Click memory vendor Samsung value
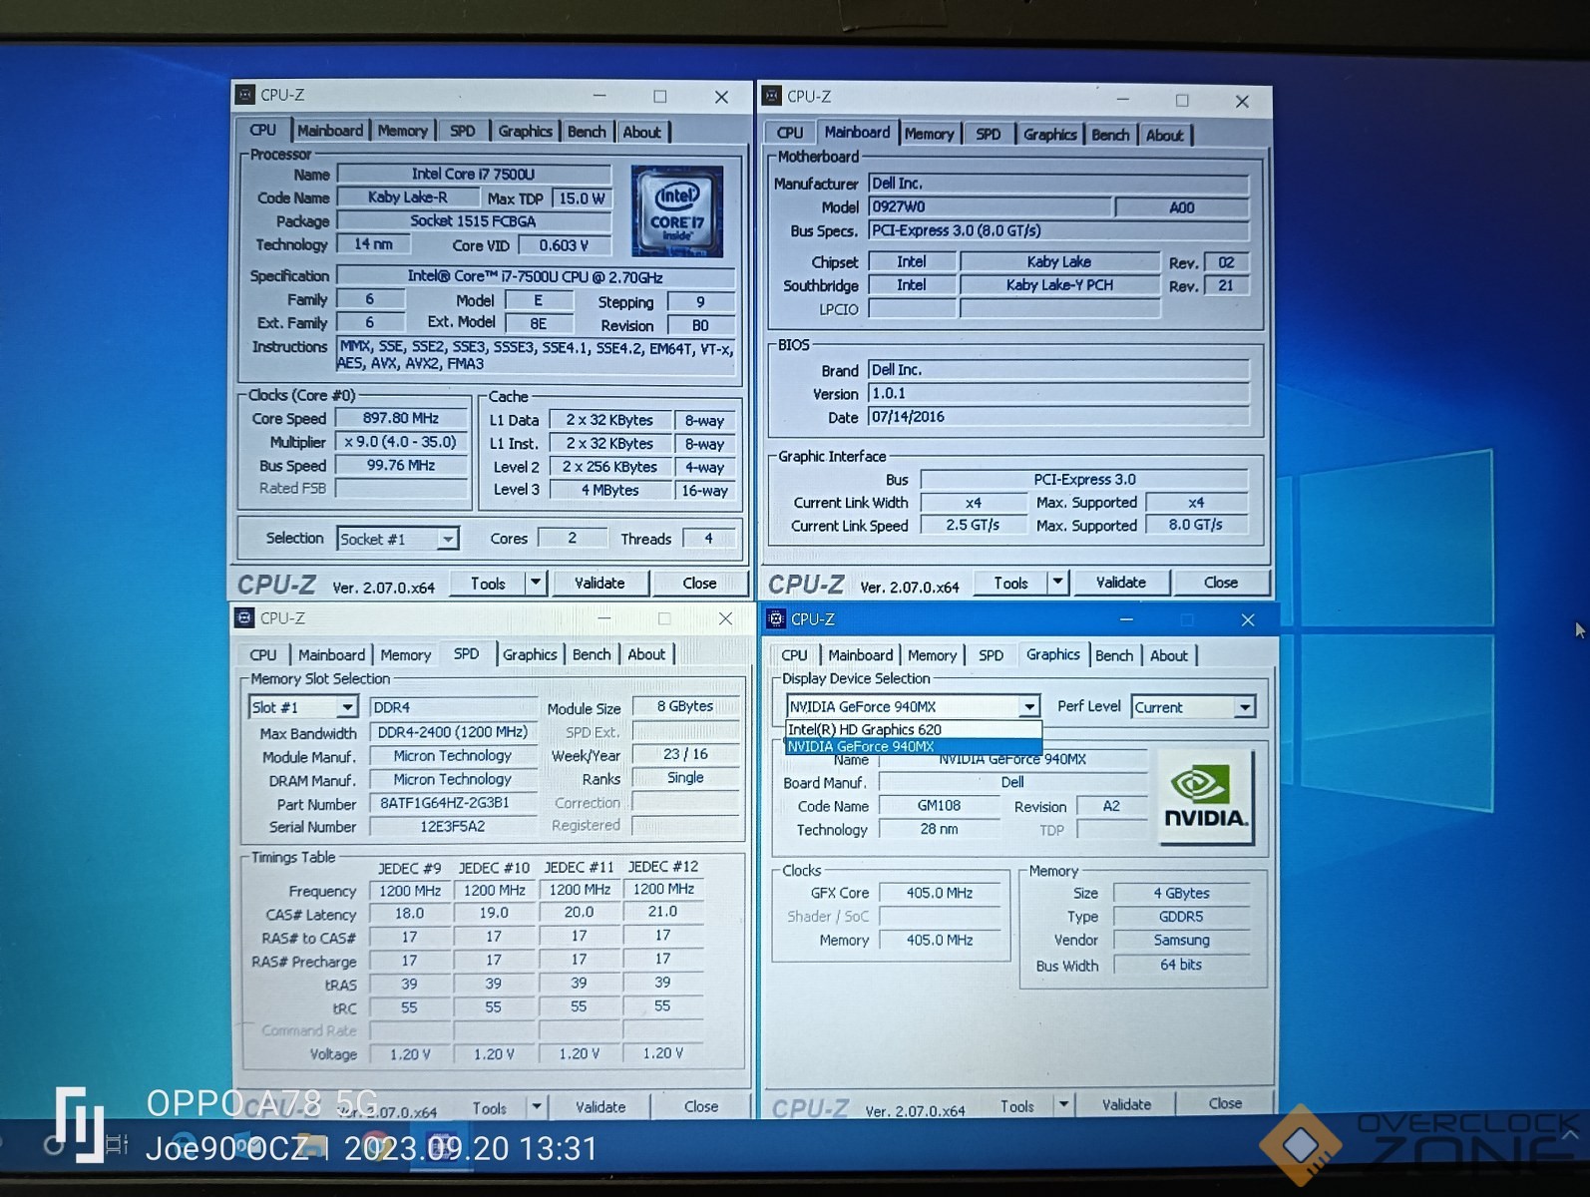 click(x=1181, y=940)
